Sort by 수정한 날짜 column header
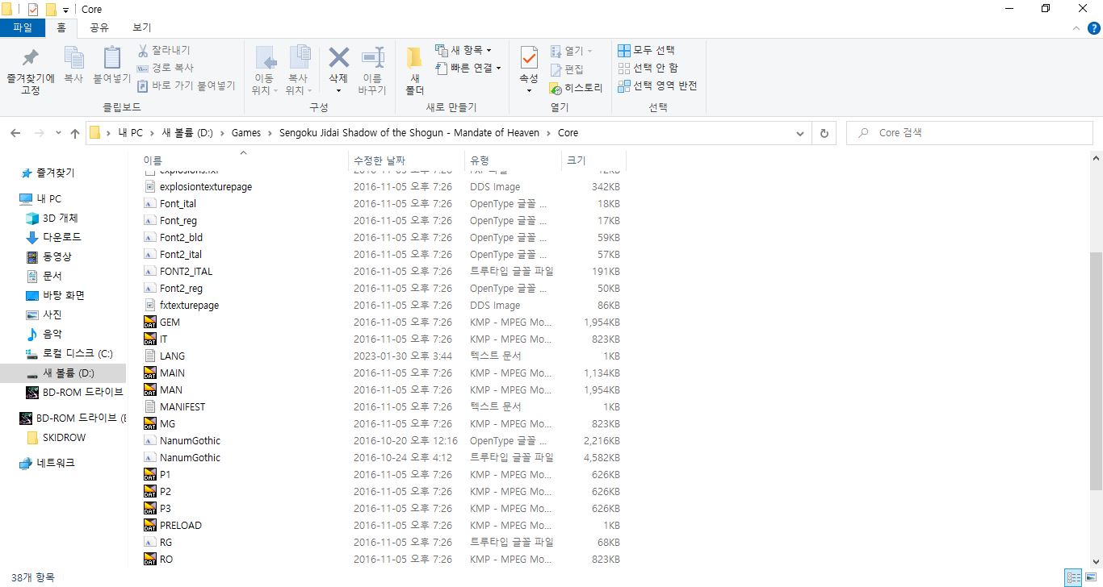This screenshot has width=1103, height=587. pyautogui.click(x=406, y=160)
